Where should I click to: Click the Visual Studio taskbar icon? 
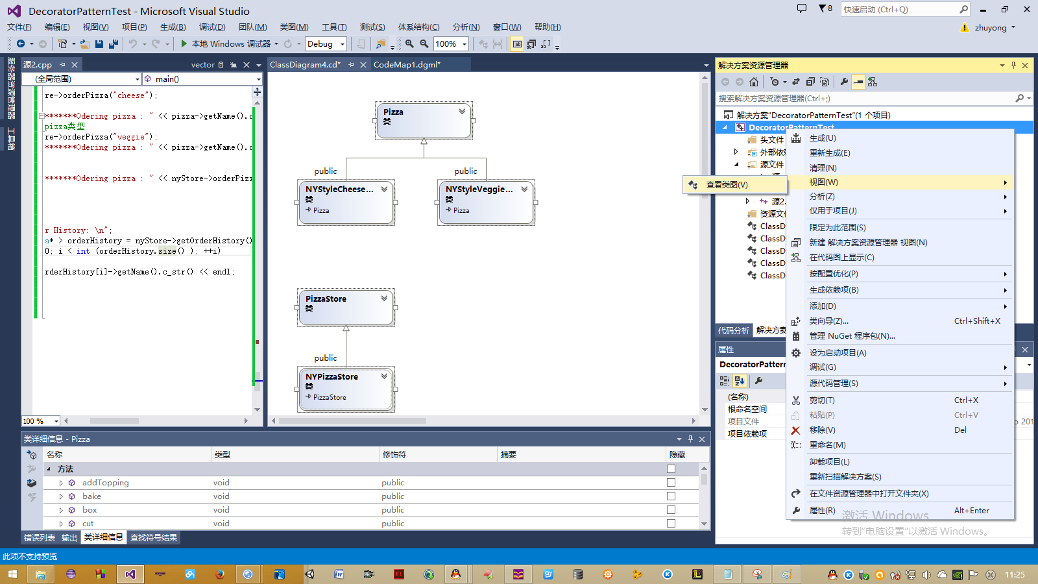(130, 574)
